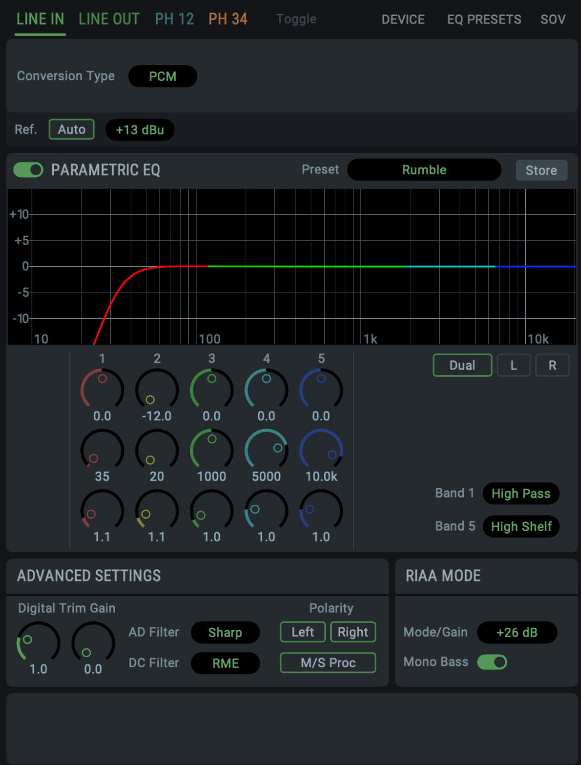This screenshot has height=765, width=581.
Task: Disable the Parametric EQ switch
Action: pyautogui.click(x=29, y=170)
